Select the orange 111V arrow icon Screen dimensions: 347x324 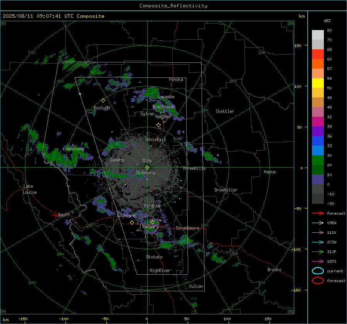(318, 232)
